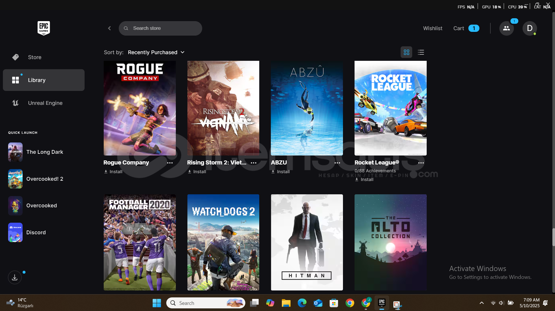Click the Rising Storm 2 Vietnam cover

click(223, 108)
